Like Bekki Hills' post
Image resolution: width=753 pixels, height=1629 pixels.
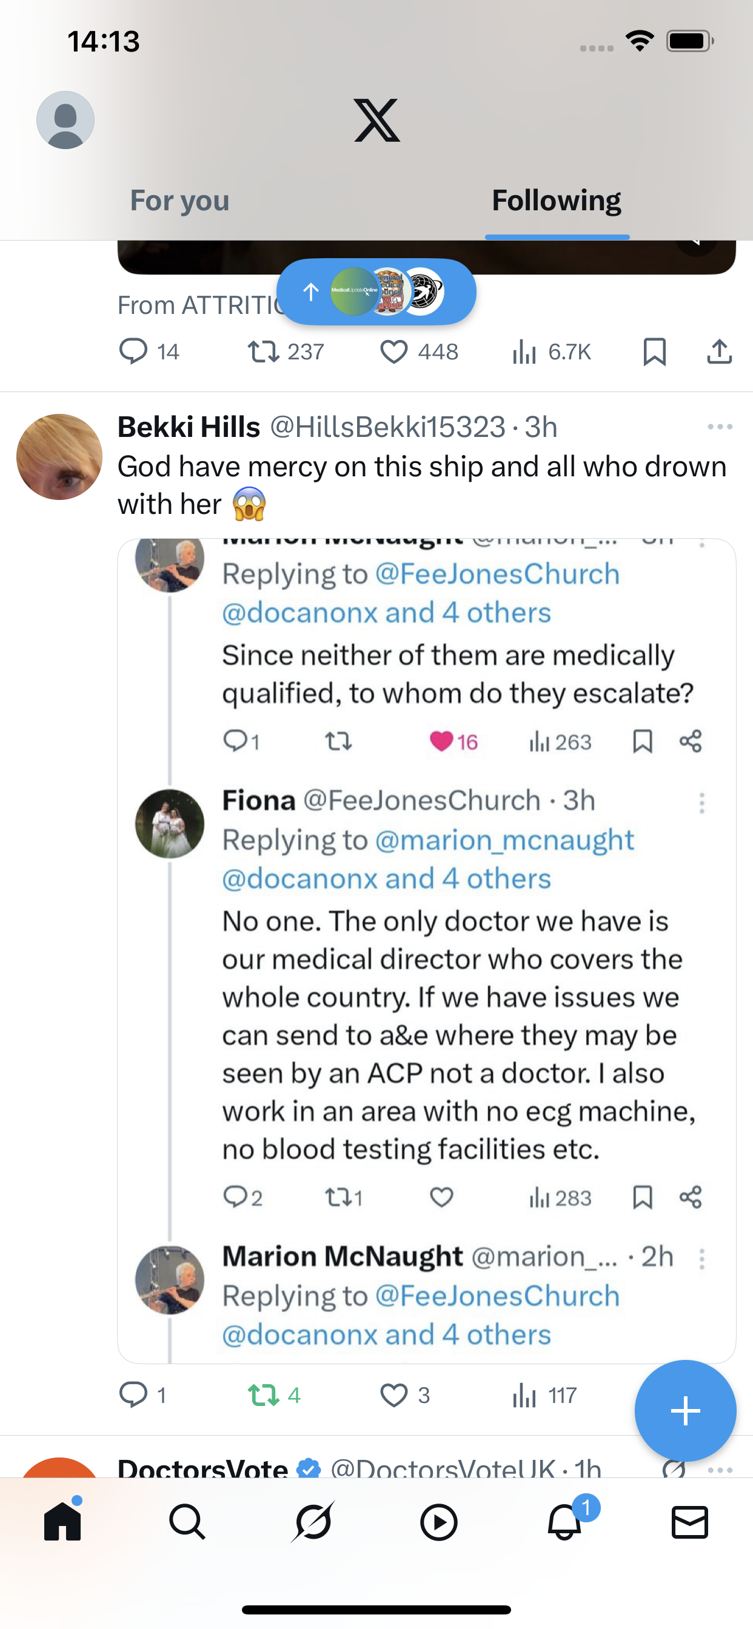pos(393,1394)
